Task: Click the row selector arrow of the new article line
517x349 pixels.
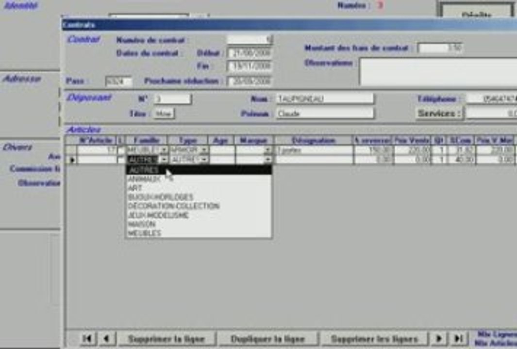Action: pos(71,159)
